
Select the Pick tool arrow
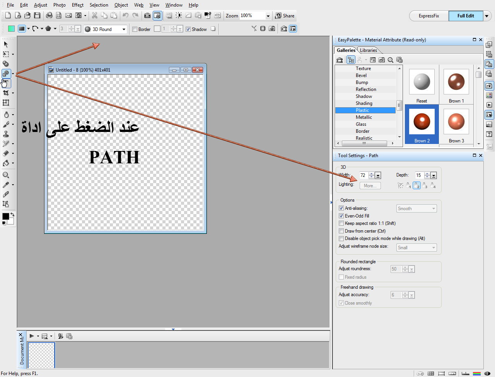pyautogui.click(x=6, y=45)
